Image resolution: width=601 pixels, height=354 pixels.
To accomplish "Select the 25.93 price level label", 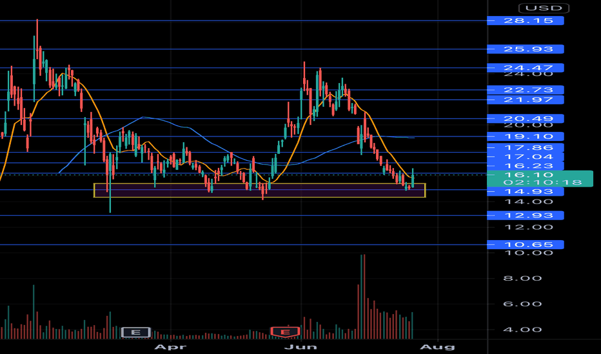I will point(525,49).
